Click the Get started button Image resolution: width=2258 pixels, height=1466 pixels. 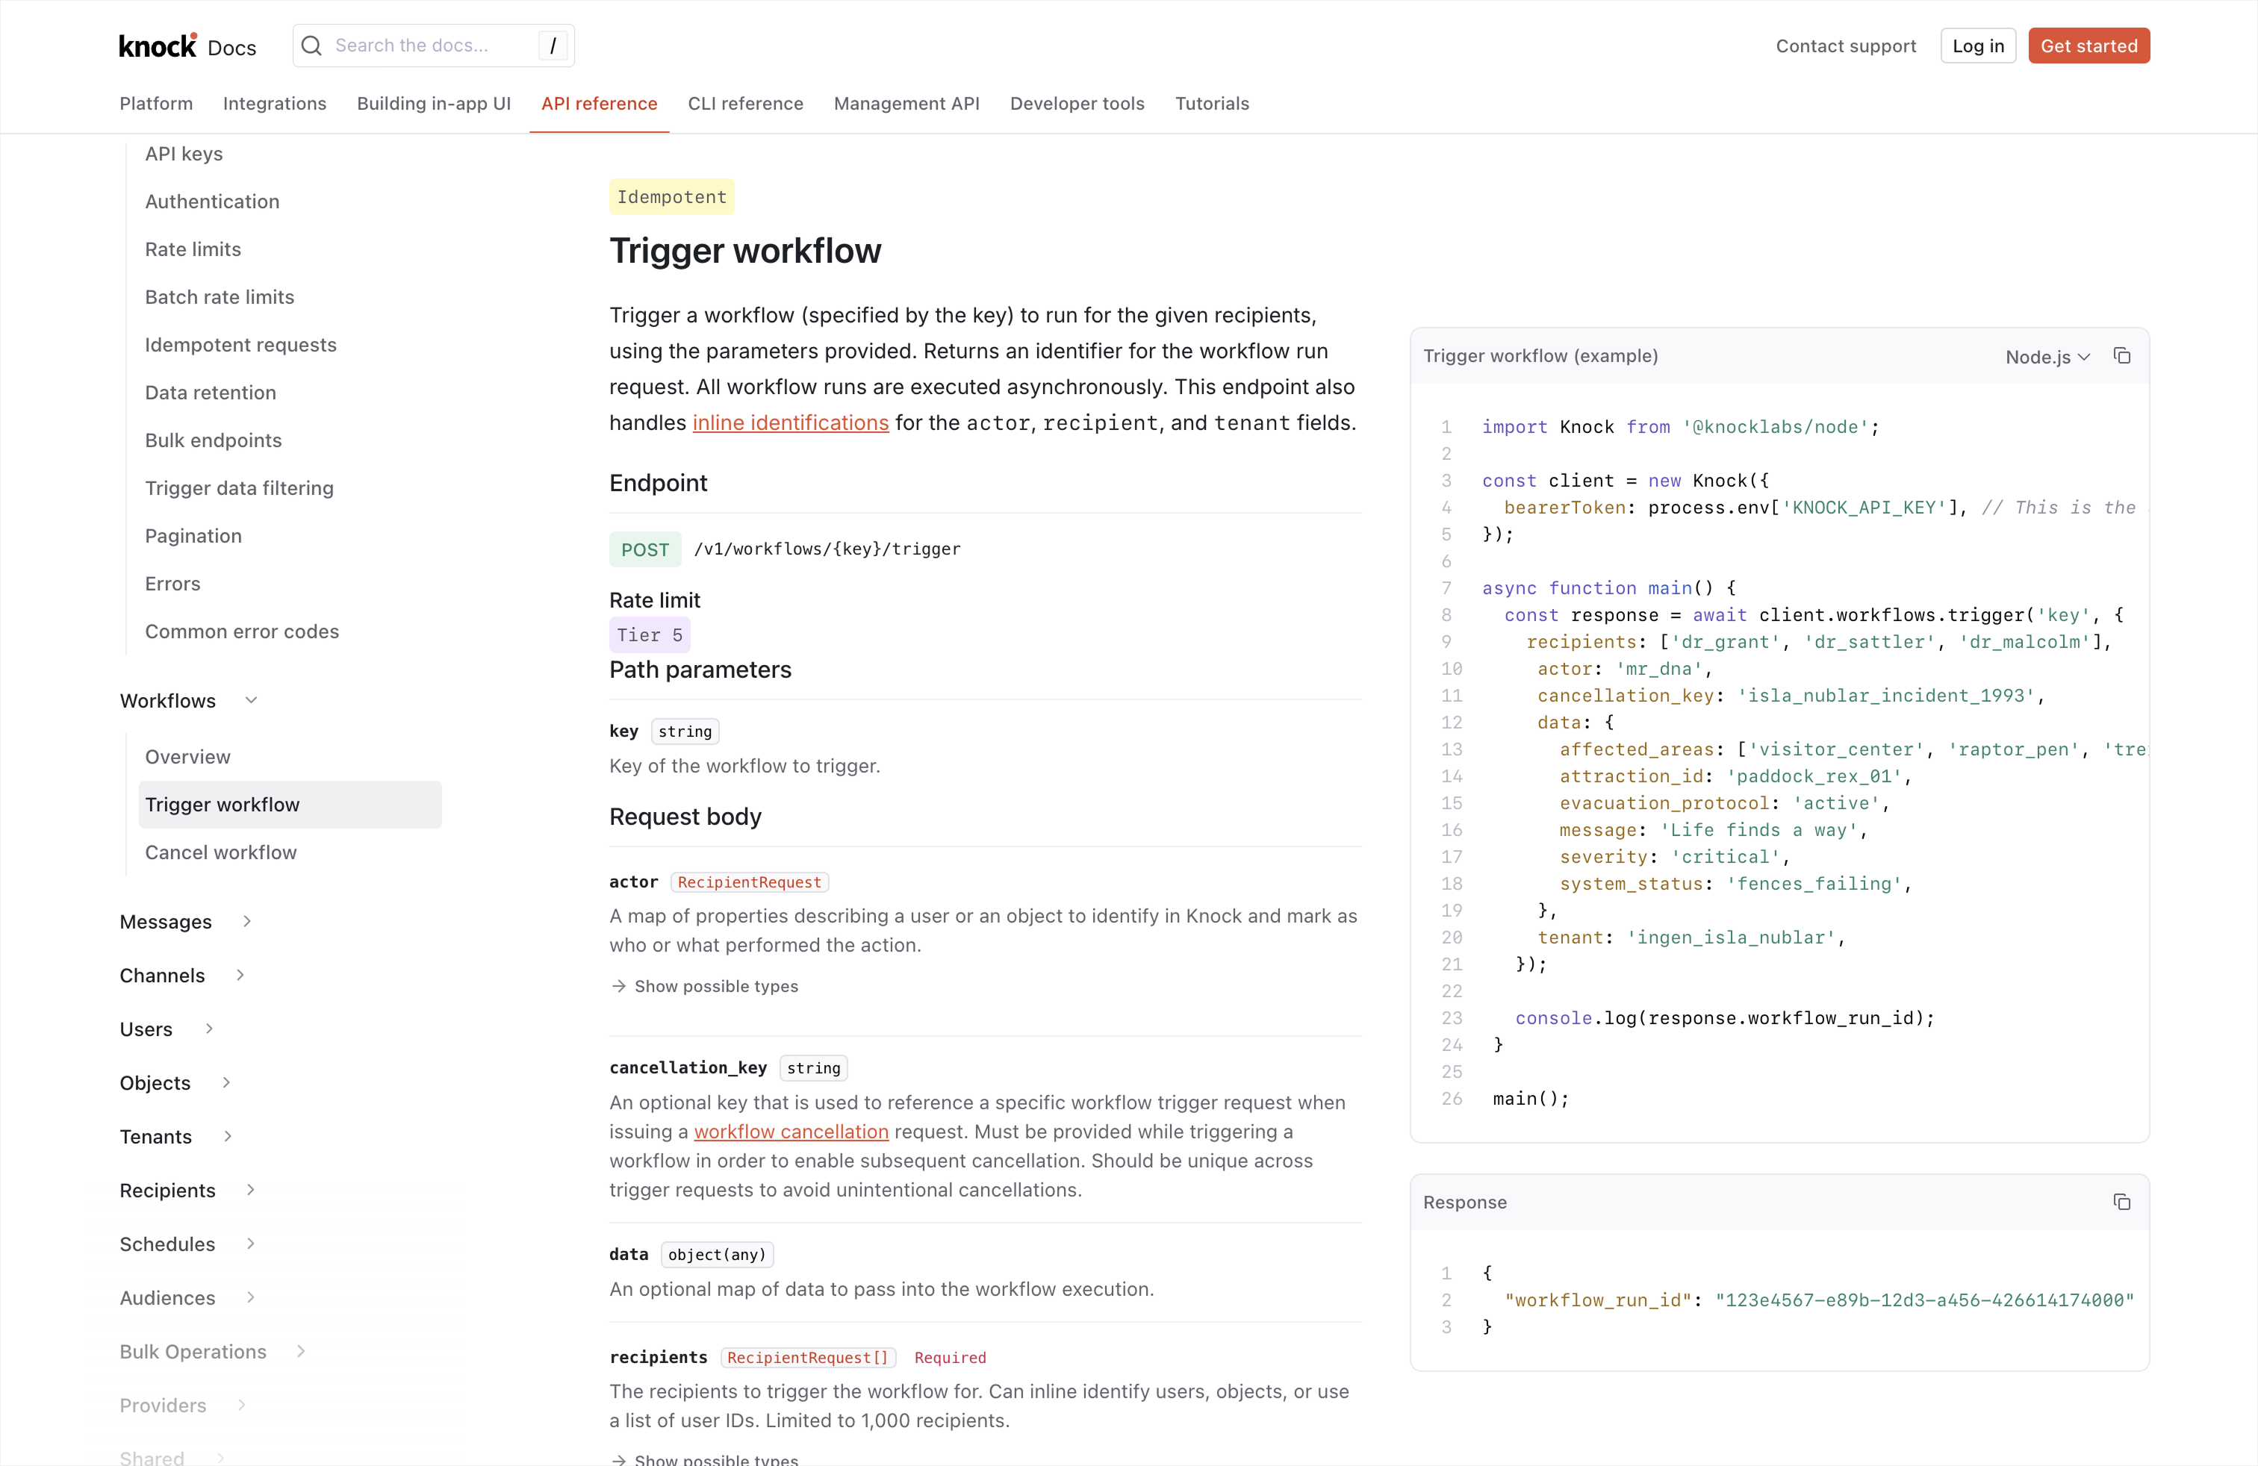(2089, 45)
